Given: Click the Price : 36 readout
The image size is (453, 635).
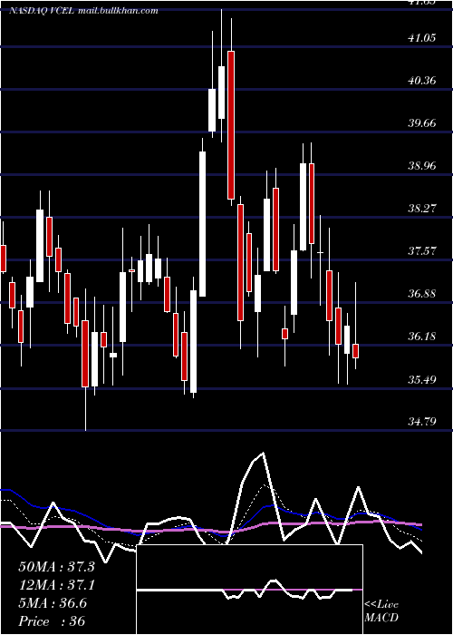Looking at the screenshot, I should pyautogui.click(x=52, y=620).
